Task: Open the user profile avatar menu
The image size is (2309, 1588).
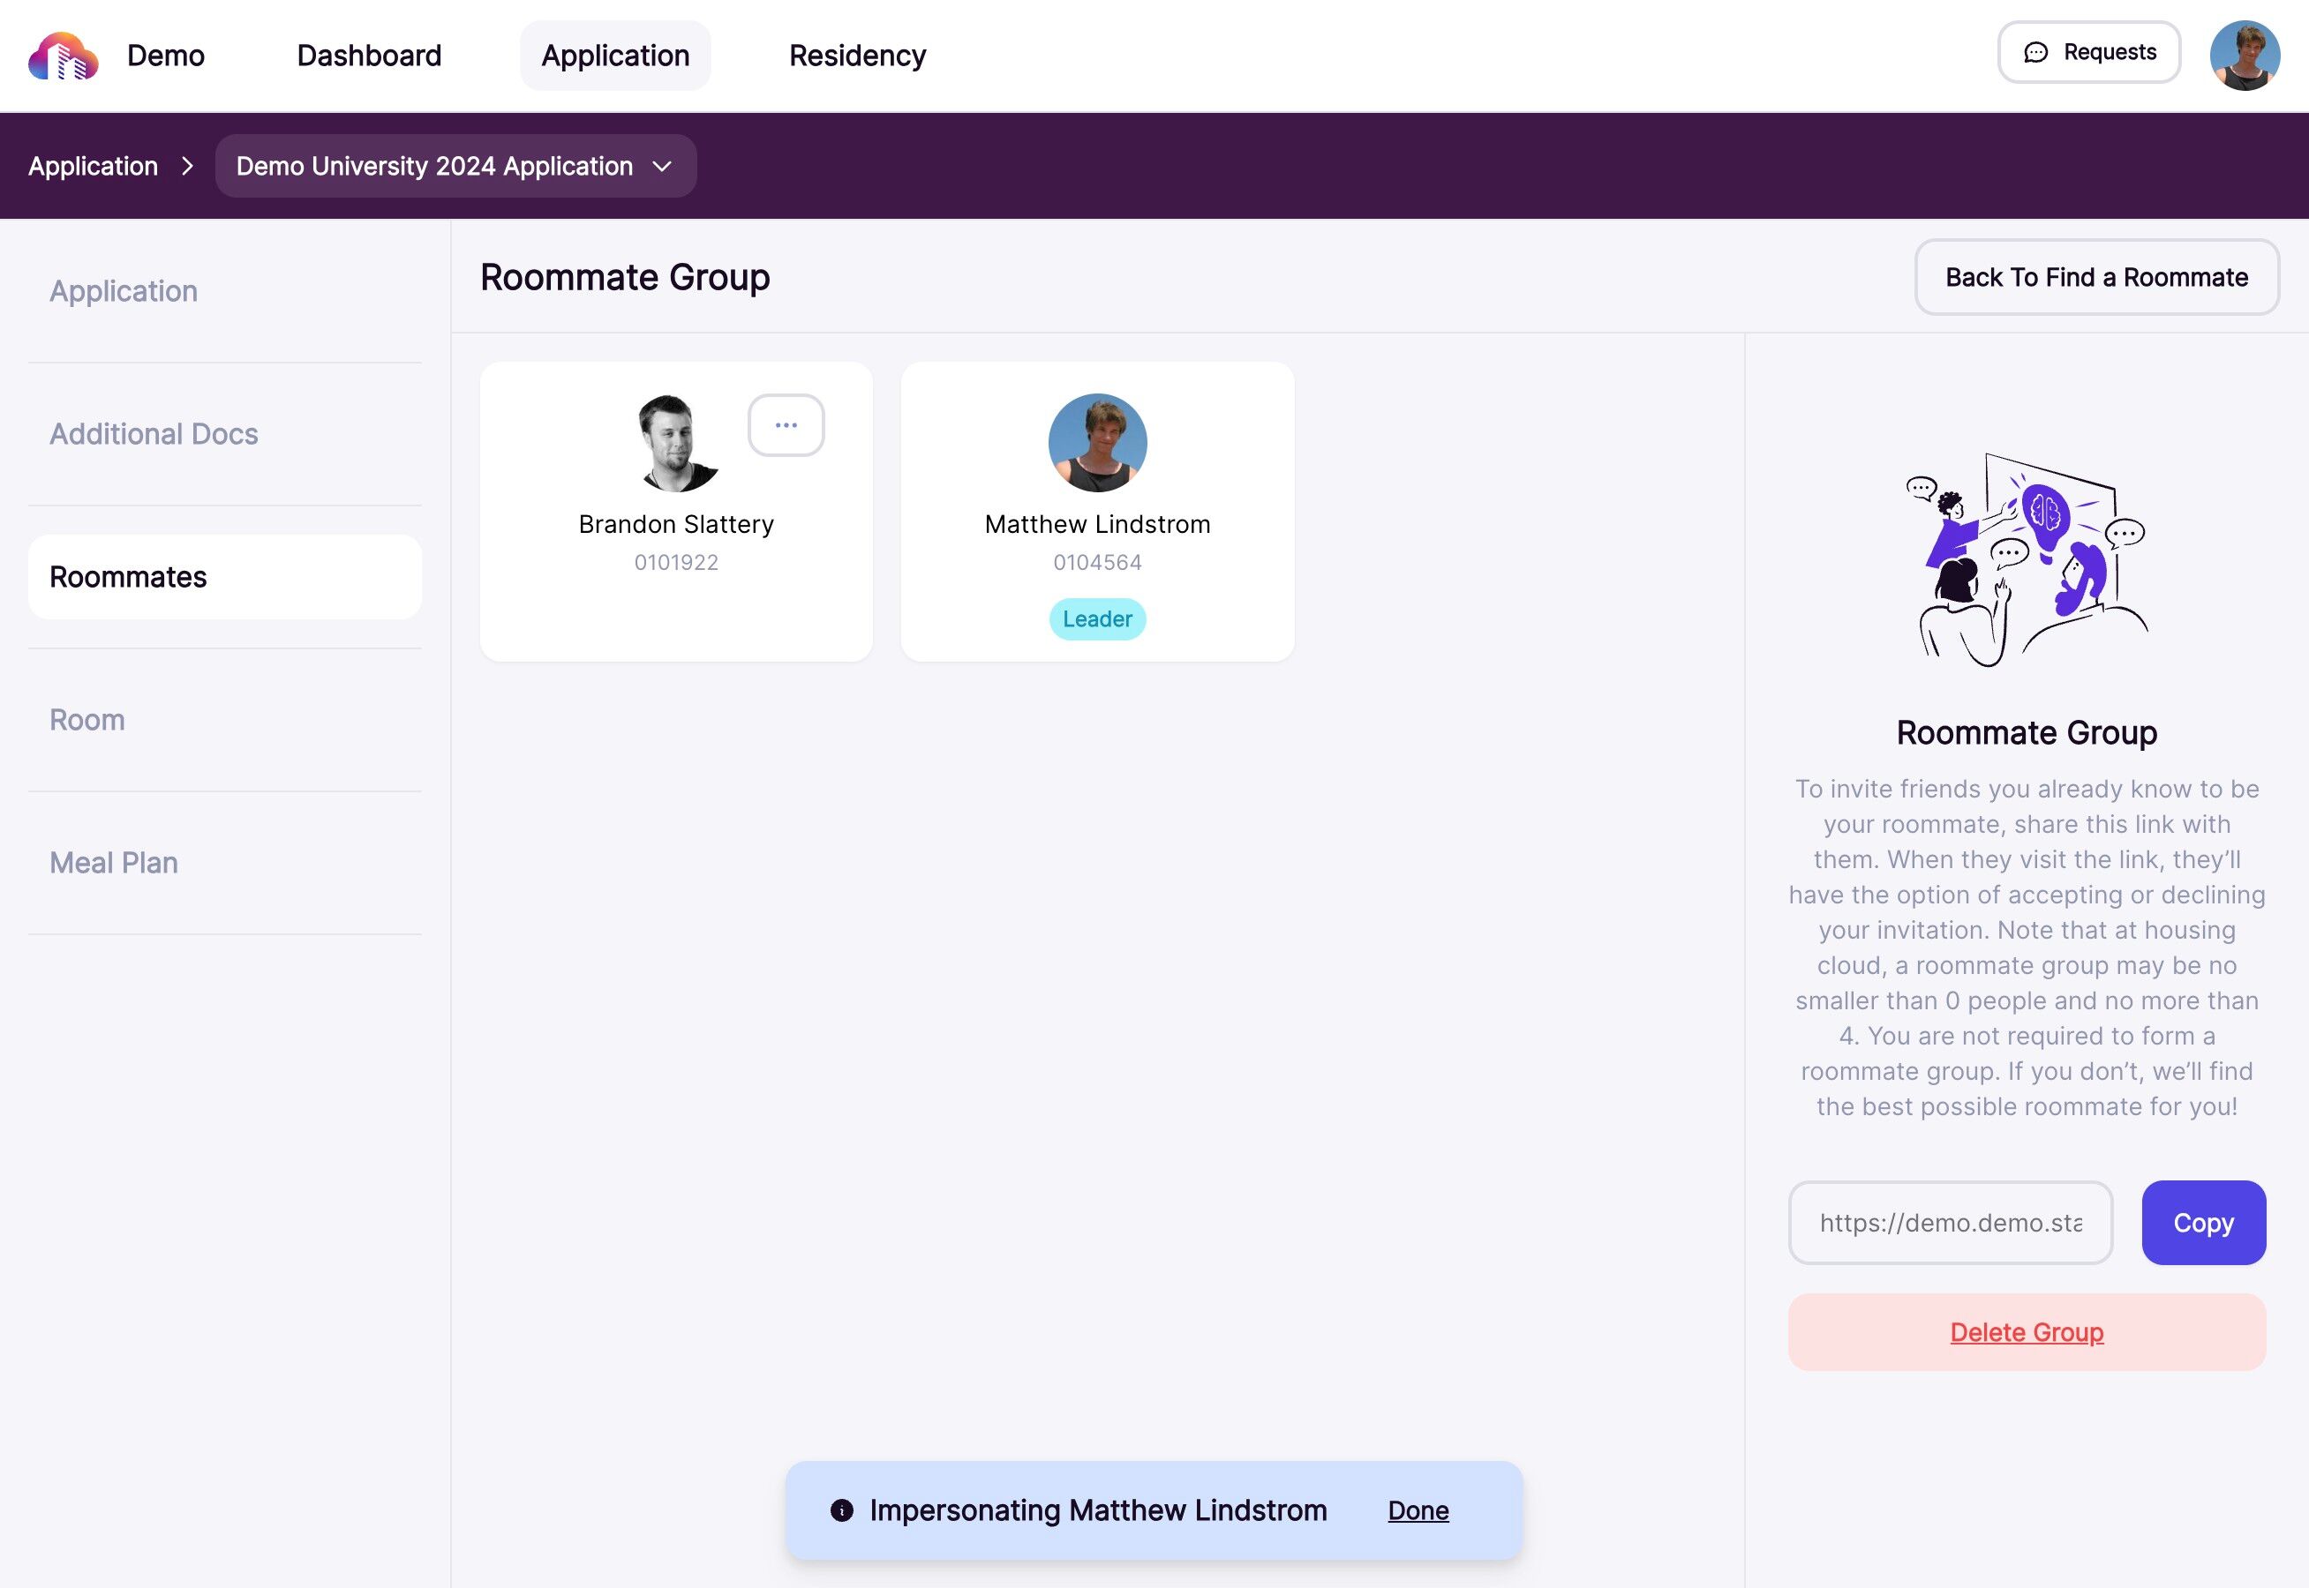Action: pyautogui.click(x=2245, y=56)
